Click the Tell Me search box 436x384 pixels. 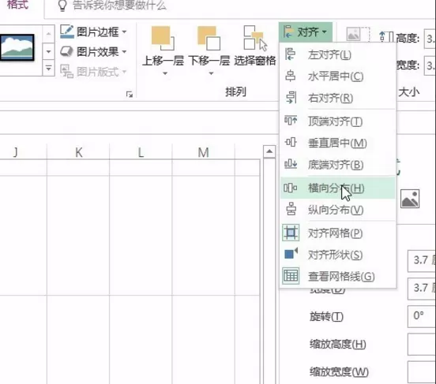pyautogui.click(x=239, y=6)
